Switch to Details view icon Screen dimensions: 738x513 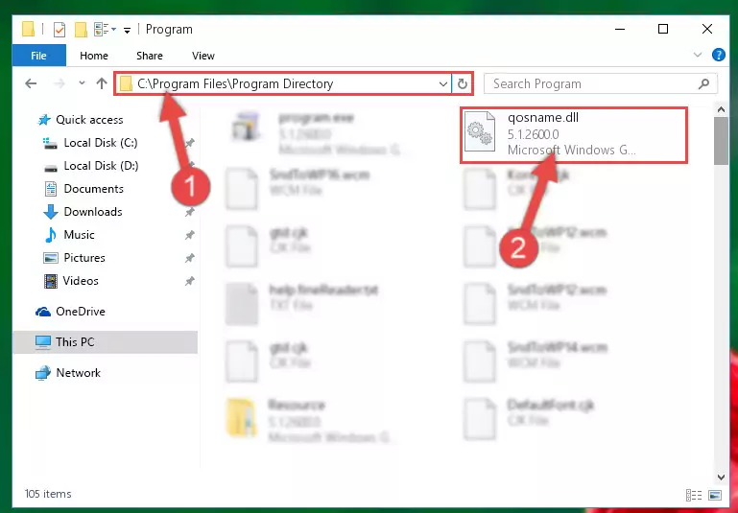point(694,495)
